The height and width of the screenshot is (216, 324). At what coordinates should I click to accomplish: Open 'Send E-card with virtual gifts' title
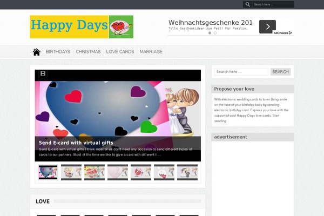pyautogui.click(x=76, y=143)
